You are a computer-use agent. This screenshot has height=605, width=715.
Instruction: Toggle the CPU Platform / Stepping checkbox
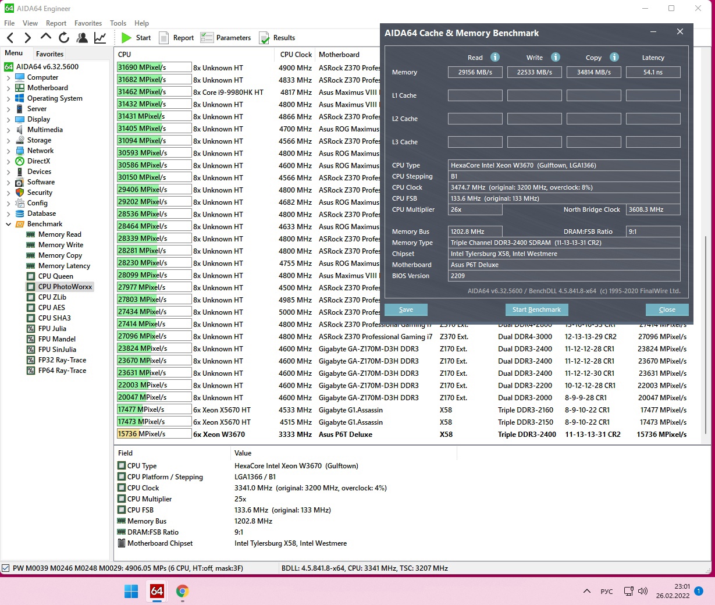pos(122,477)
